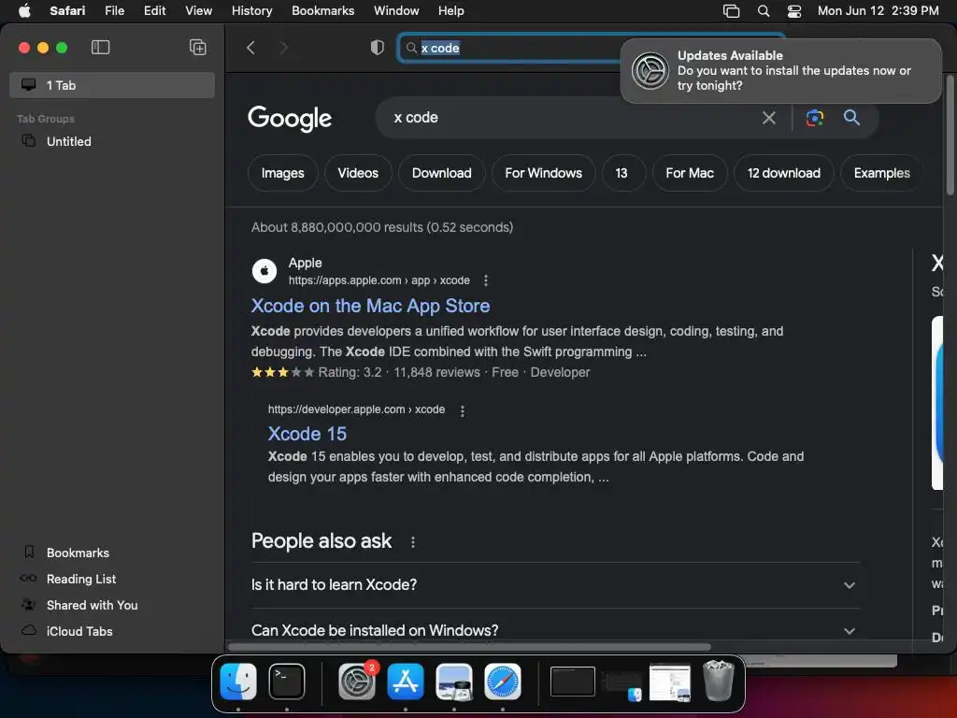957x718 pixels.
Task: Open System Settings in the Dock
Action: point(357,682)
